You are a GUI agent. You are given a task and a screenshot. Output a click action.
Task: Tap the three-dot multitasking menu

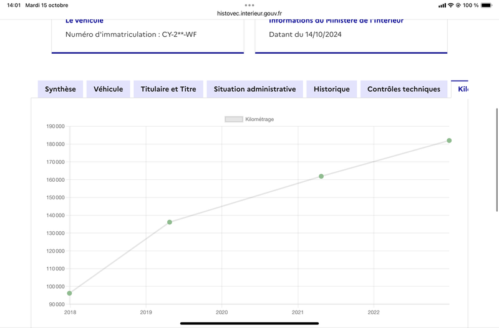pyautogui.click(x=249, y=5)
